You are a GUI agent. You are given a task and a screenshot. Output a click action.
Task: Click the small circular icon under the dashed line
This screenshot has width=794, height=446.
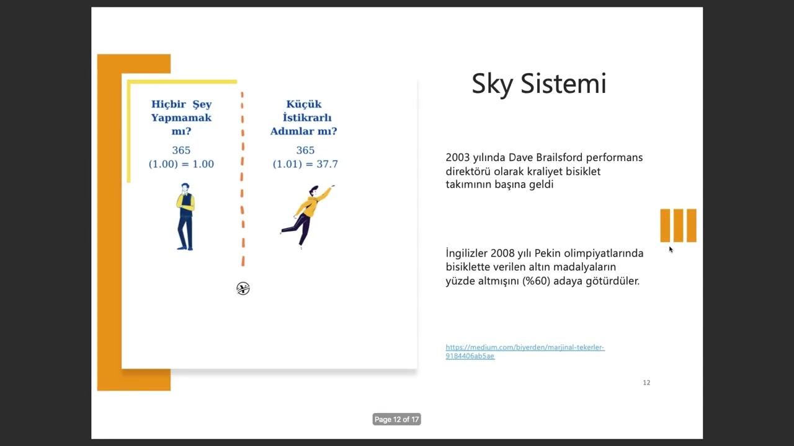pyautogui.click(x=243, y=289)
